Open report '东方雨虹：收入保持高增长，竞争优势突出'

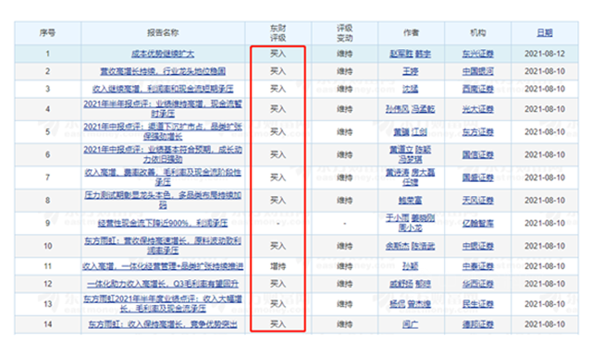click(x=163, y=324)
